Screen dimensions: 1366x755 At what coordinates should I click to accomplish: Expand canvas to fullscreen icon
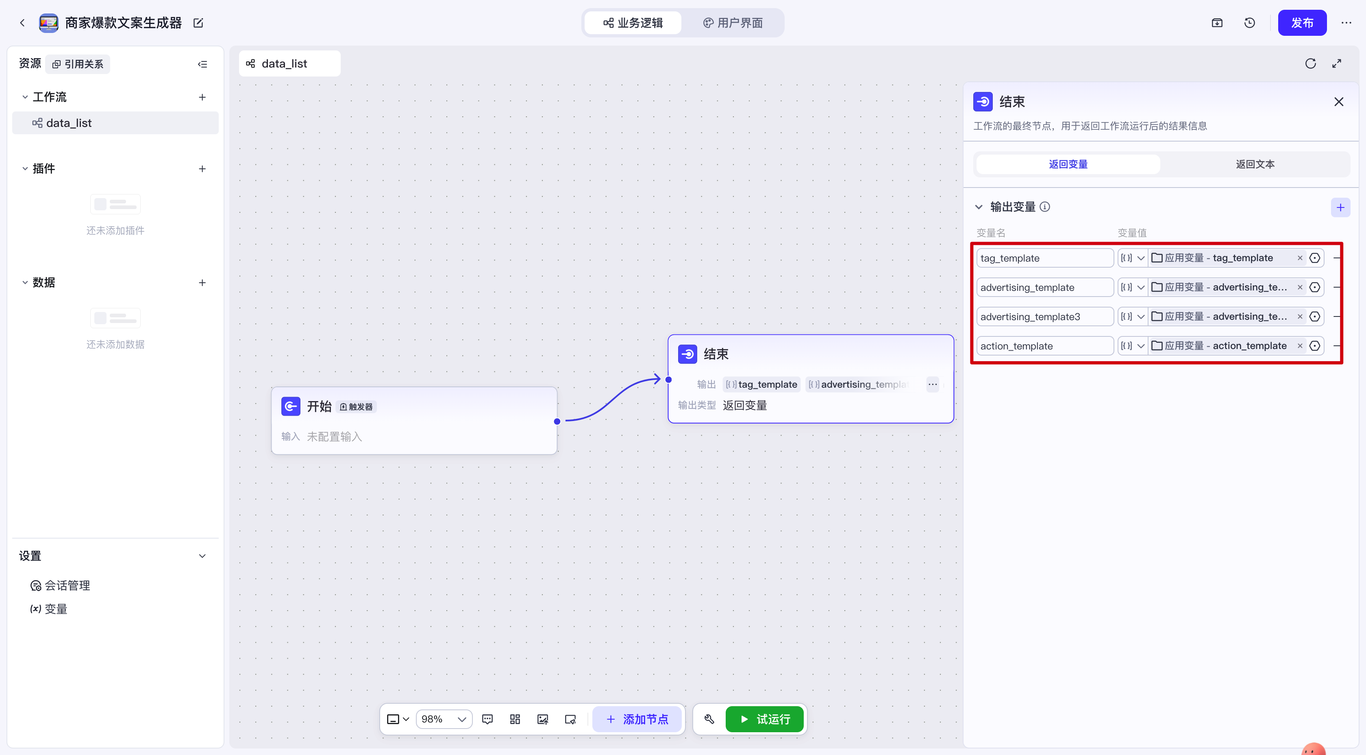pyautogui.click(x=1336, y=64)
